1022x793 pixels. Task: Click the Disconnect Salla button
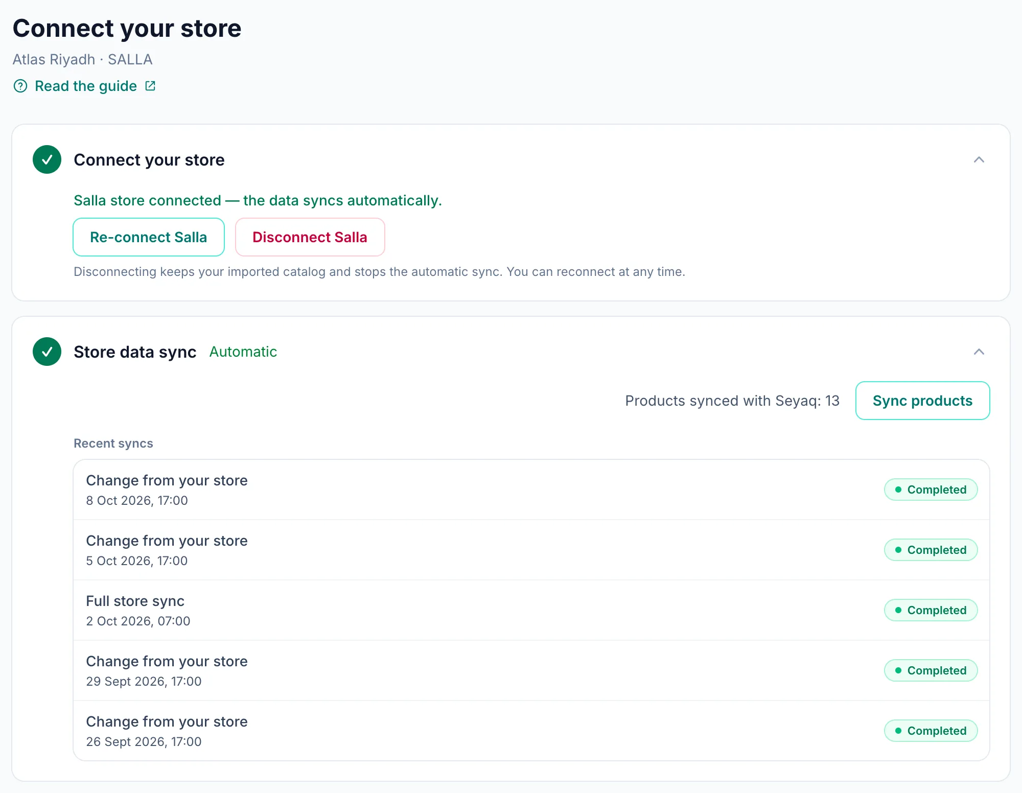pyautogui.click(x=310, y=237)
